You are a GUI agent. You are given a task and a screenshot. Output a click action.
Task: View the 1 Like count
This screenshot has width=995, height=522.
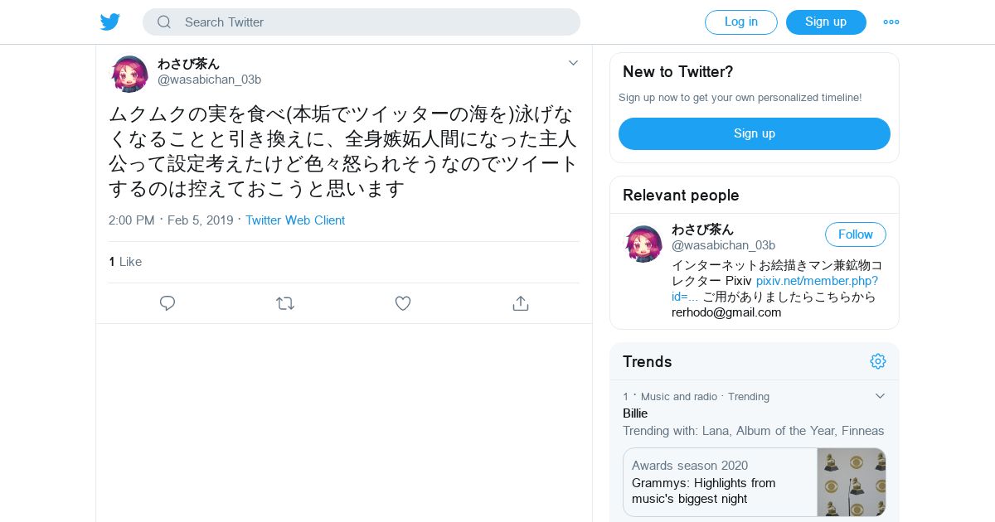coord(125,262)
